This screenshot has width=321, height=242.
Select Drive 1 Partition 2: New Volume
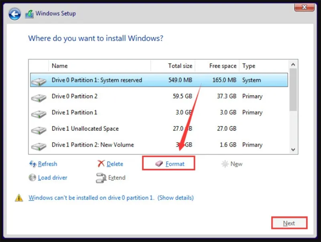159,145
